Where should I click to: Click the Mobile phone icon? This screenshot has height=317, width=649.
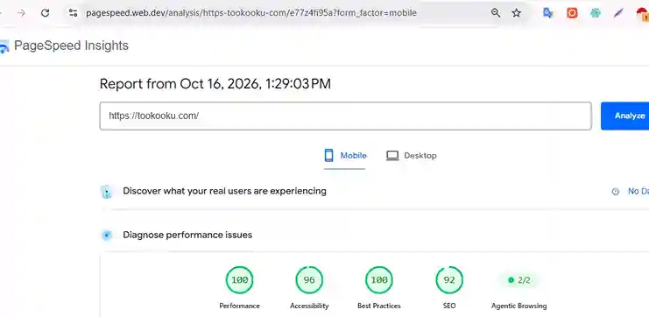pyautogui.click(x=328, y=156)
